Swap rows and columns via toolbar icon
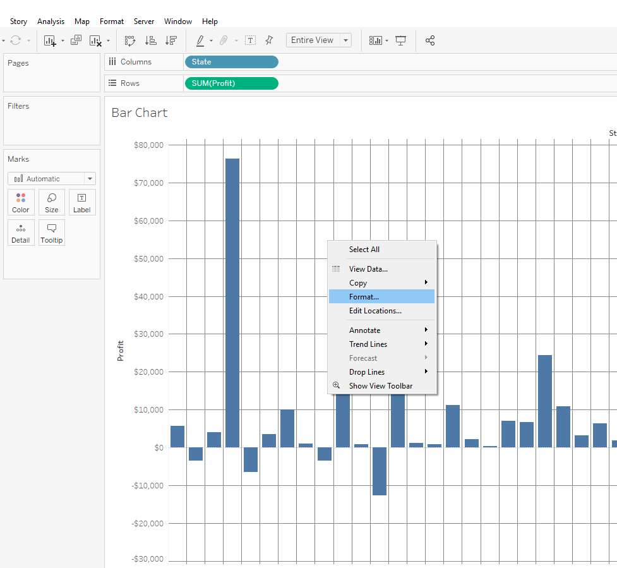Viewport: 617px width, 568px height. click(x=130, y=40)
